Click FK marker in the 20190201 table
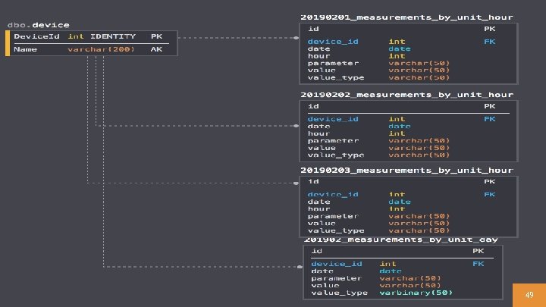This screenshot has height=307, width=546. click(489, 41)
